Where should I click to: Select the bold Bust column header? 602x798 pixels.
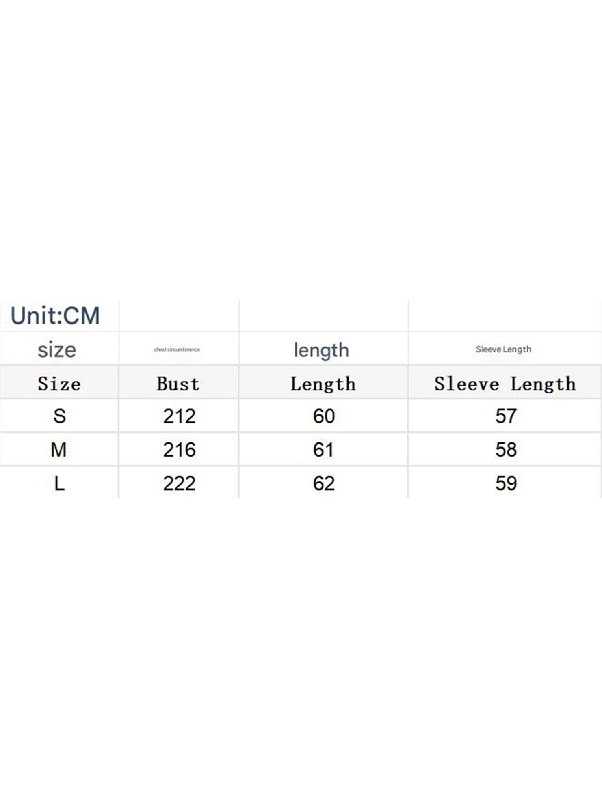178,384
